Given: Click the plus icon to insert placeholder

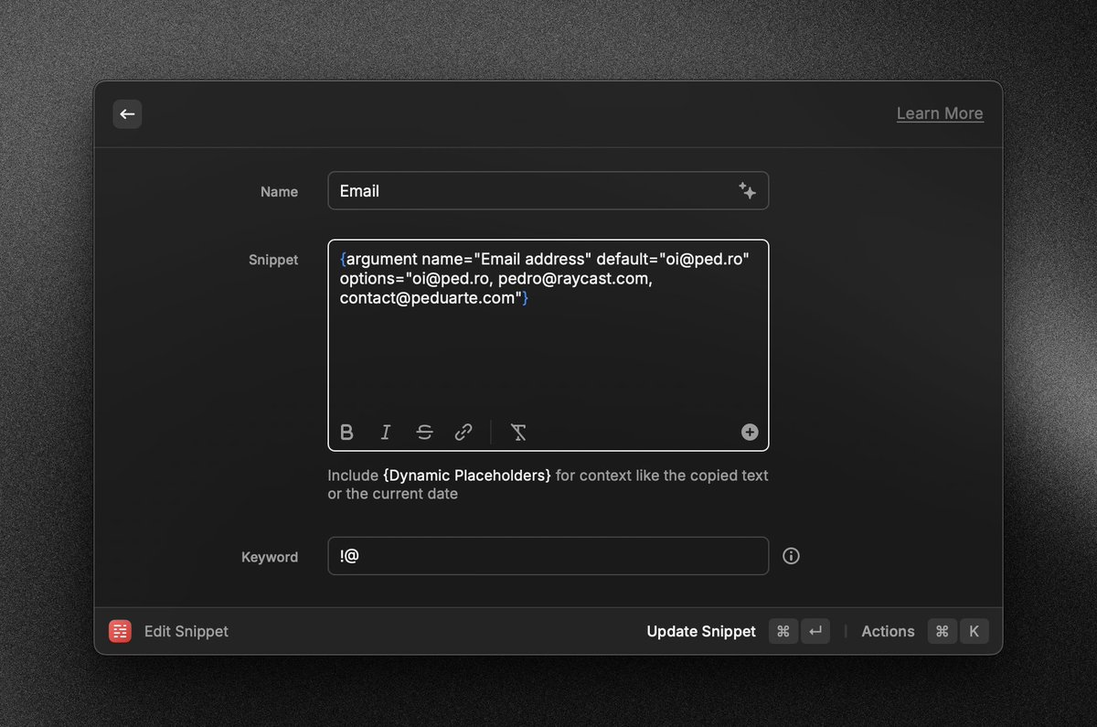Looking at the screenshot, I should [750, 433].
